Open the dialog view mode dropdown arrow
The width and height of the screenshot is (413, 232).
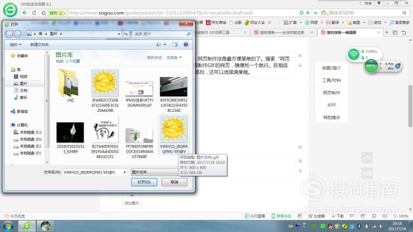165,44
